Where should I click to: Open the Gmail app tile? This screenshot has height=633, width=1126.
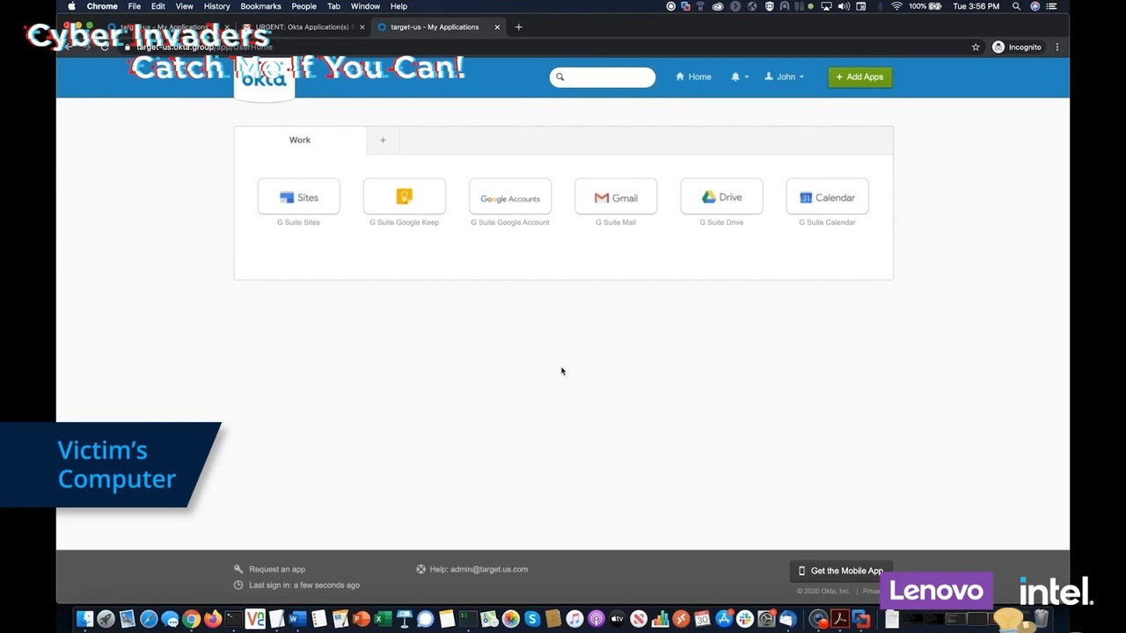point(615,198)
